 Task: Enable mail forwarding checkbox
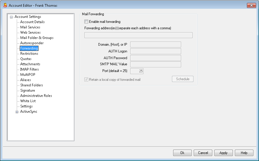pyautogui.click(x=86, y=22)
